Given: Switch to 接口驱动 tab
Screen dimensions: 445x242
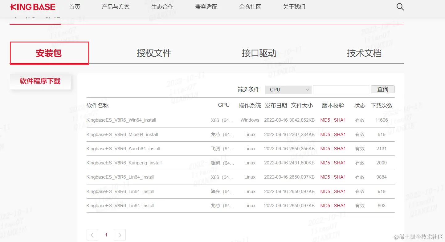Looking at the screenshot, I should (x=259, y=53).
